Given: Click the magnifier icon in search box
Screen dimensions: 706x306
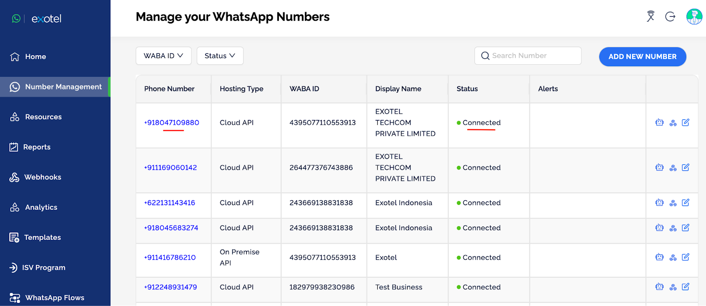Looking at the screenshot, I should coord(485,56).
